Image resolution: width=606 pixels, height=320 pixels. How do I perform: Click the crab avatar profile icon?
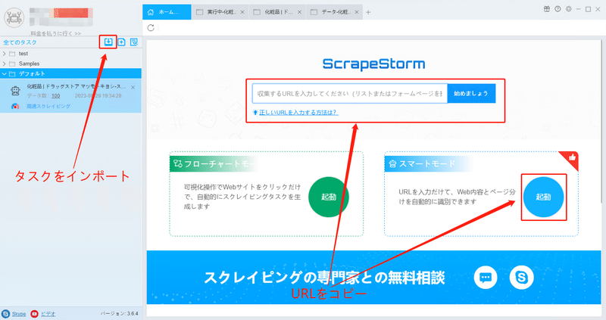click(14, 17)
